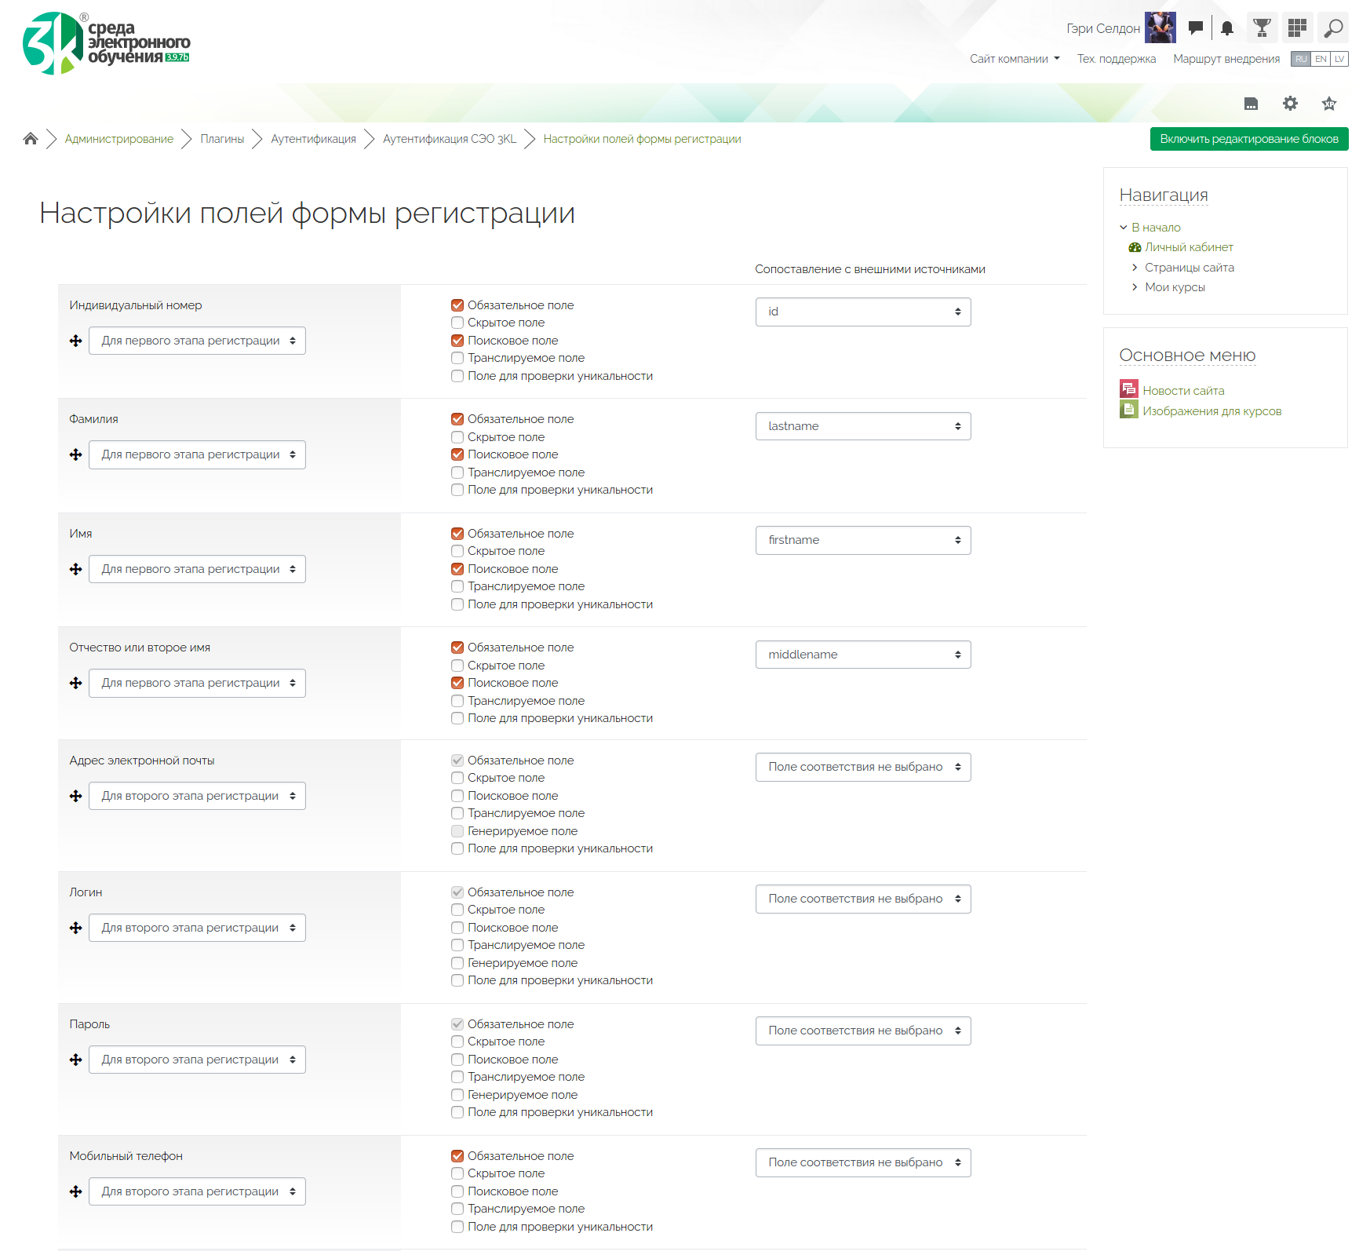This screenshot has height=1255, width=1370.
Task: Expand Страницы сайта in navigation tree
Action: 1135,268
